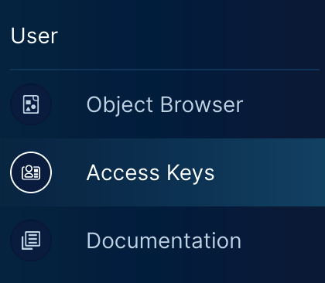Open Object Browser via its round icon
This screenshot has height=283, width=325.
31,104
